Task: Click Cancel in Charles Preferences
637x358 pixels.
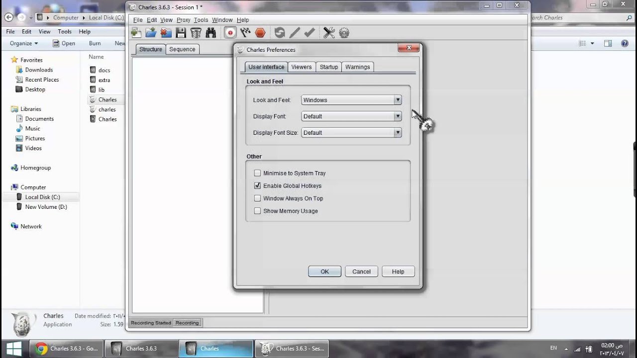Action: pos(361,271)
